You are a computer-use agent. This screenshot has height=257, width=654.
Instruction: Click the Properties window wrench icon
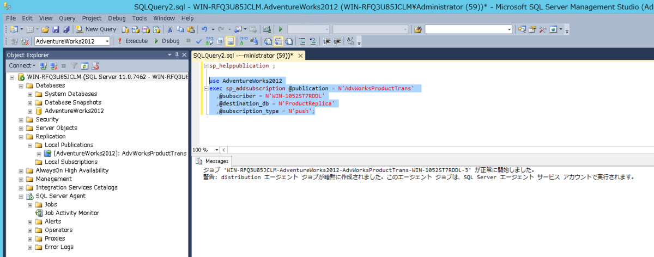[x=542, y=29]
